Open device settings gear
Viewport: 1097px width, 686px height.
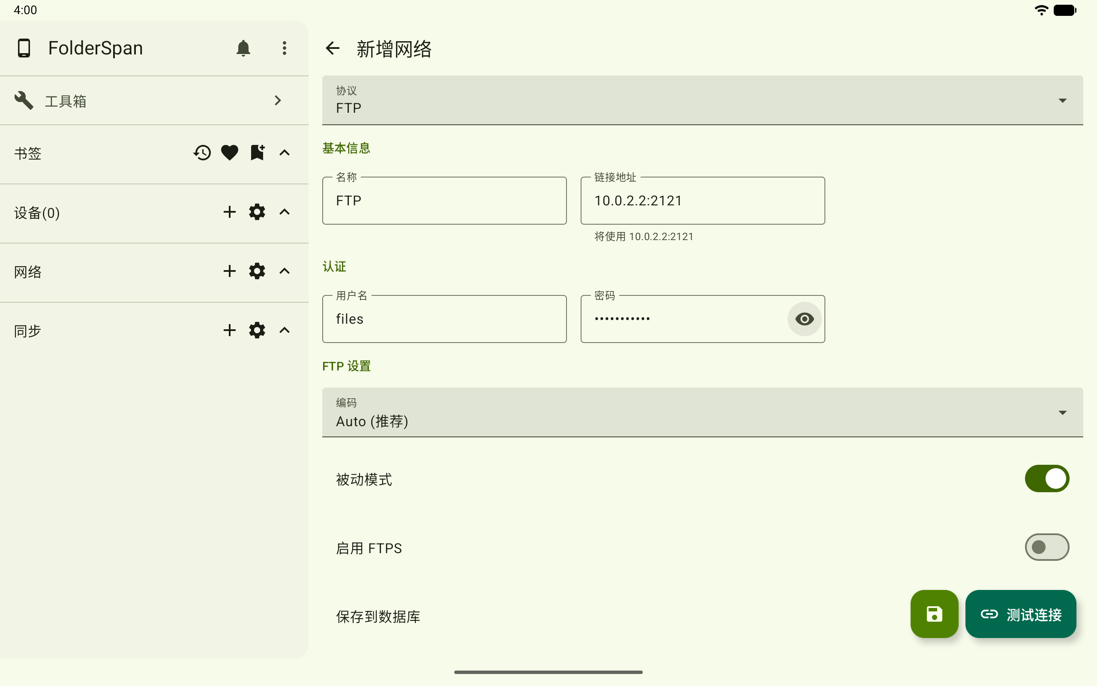[257, 212]
